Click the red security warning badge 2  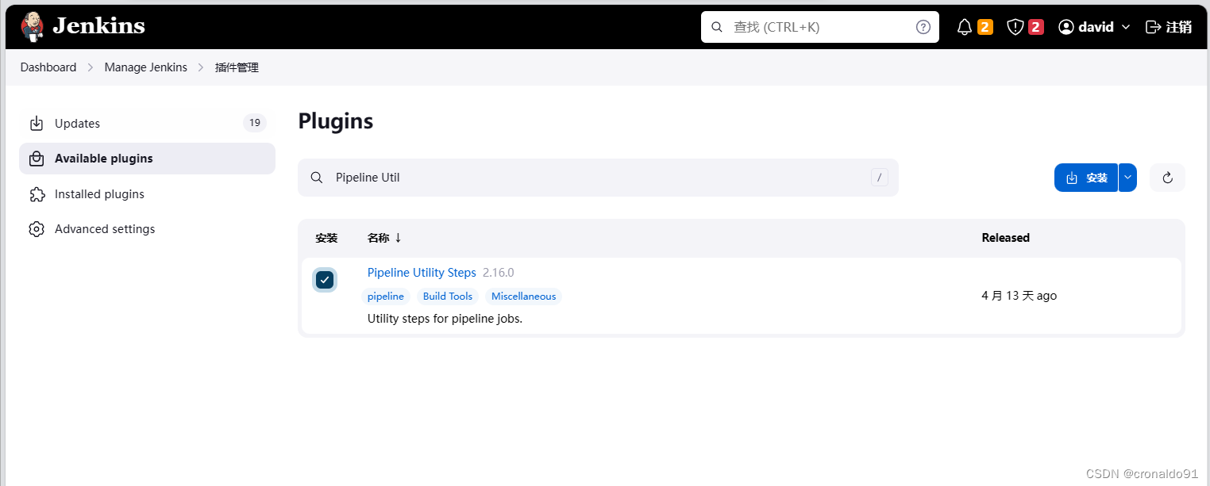[x=1036, y=27]
